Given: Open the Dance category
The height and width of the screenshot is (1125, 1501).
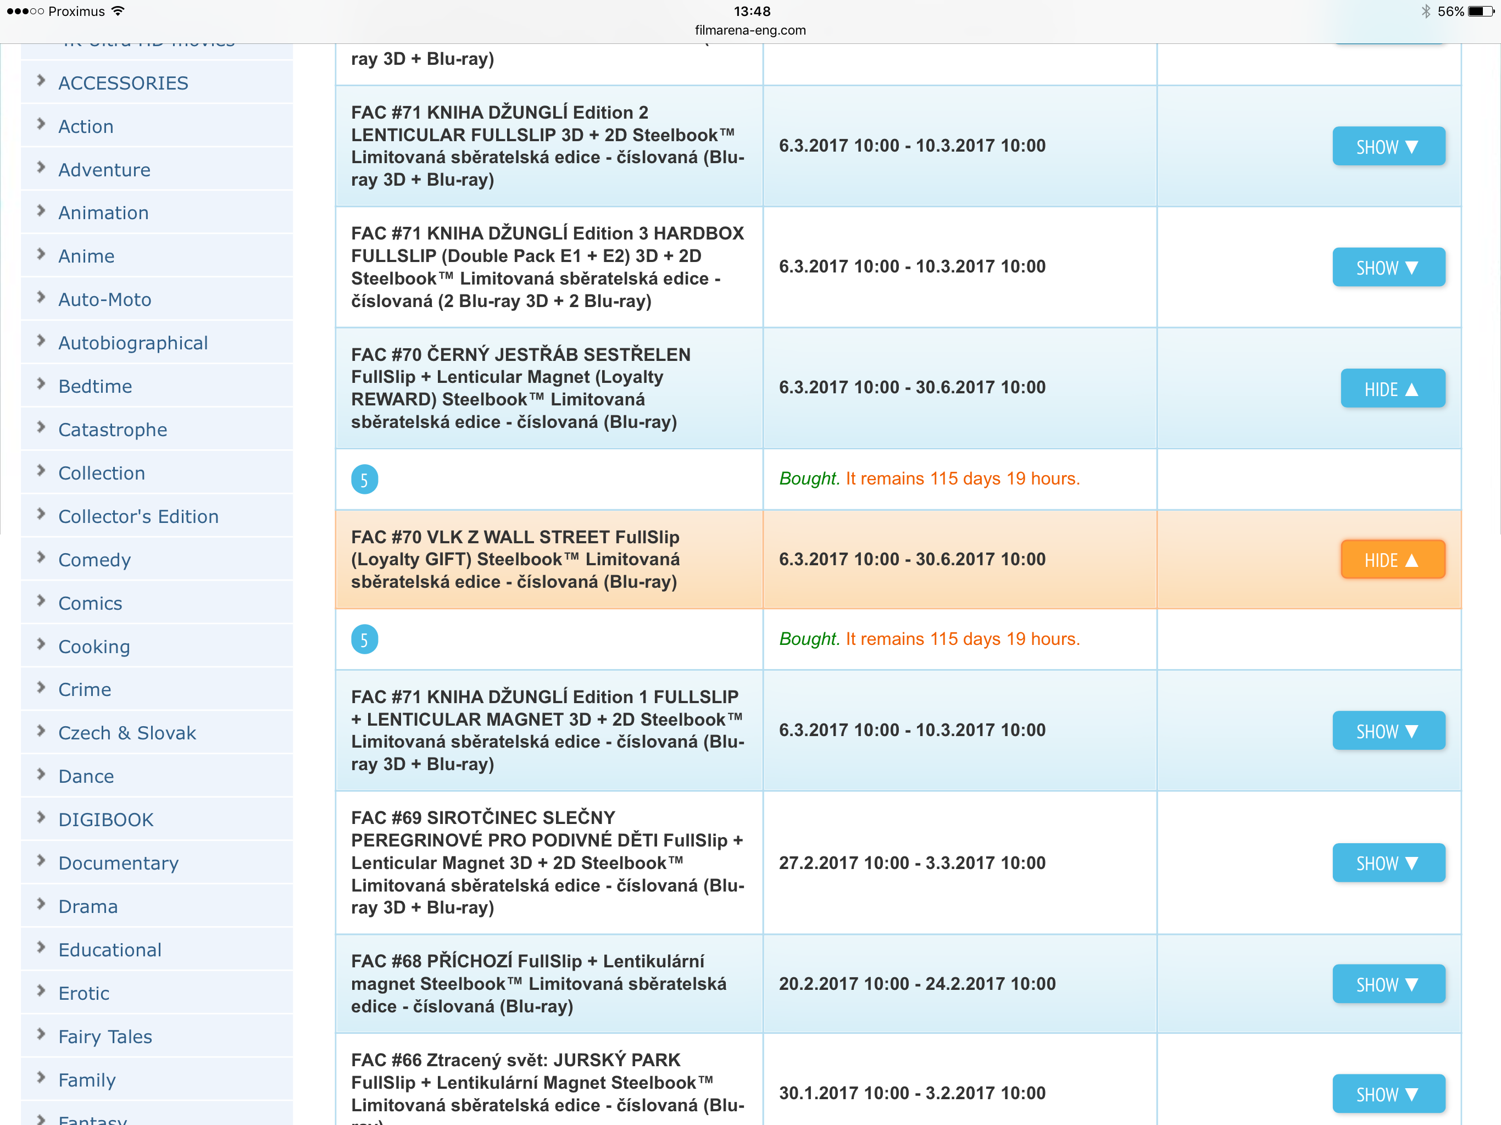Looking at the screenshot, I should [x=86, y=776].
